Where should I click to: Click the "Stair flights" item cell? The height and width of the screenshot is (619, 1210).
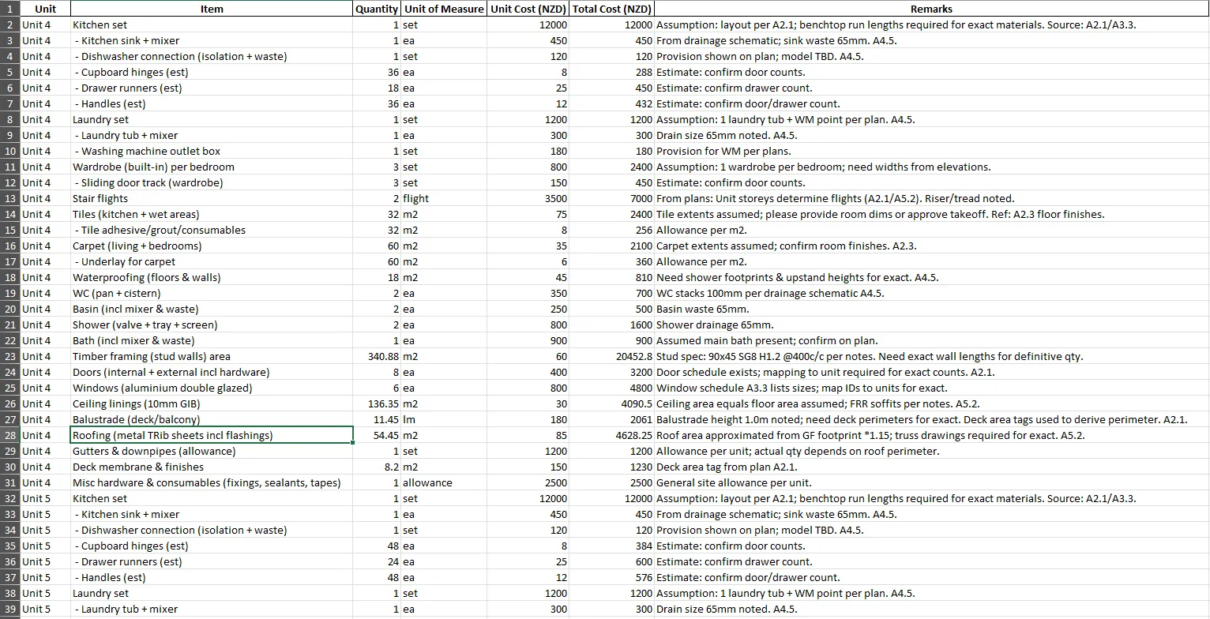[212, 198]
